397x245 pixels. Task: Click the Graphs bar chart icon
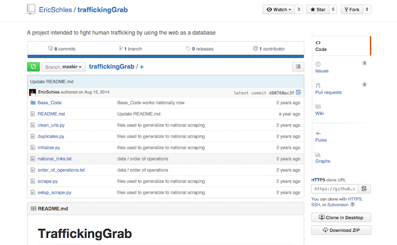point(318,154)
